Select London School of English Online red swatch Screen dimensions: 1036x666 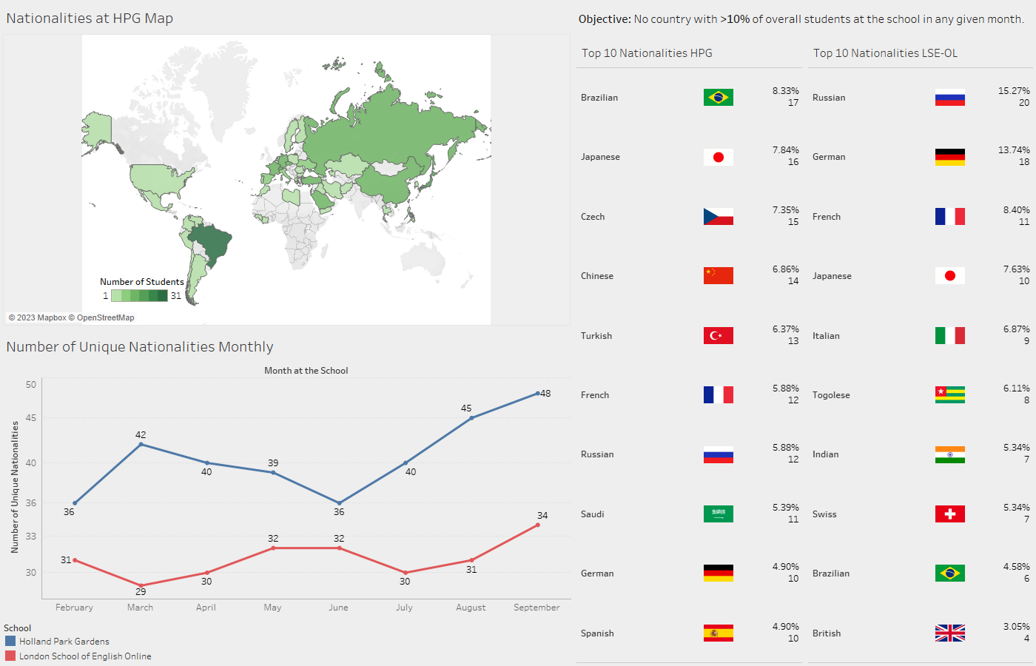point(10,656)
